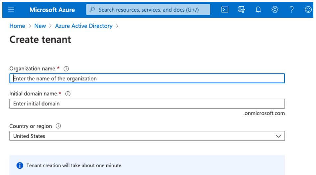The width and height of the screenshot is (316, 175).
Task: Open portal settings gear
Action: click(x=275, y=10)
